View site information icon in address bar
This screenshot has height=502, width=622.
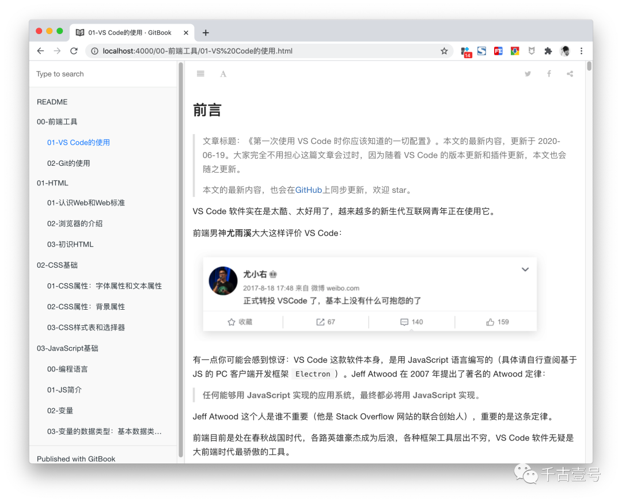click(95, 51)
